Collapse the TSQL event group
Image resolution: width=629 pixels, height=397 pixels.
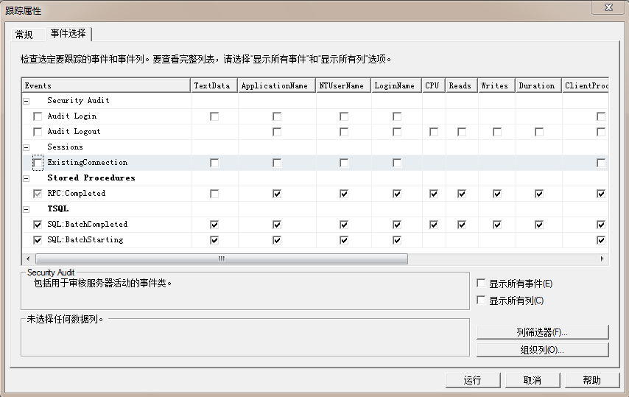pyautogui.click(x=27, y=208)
